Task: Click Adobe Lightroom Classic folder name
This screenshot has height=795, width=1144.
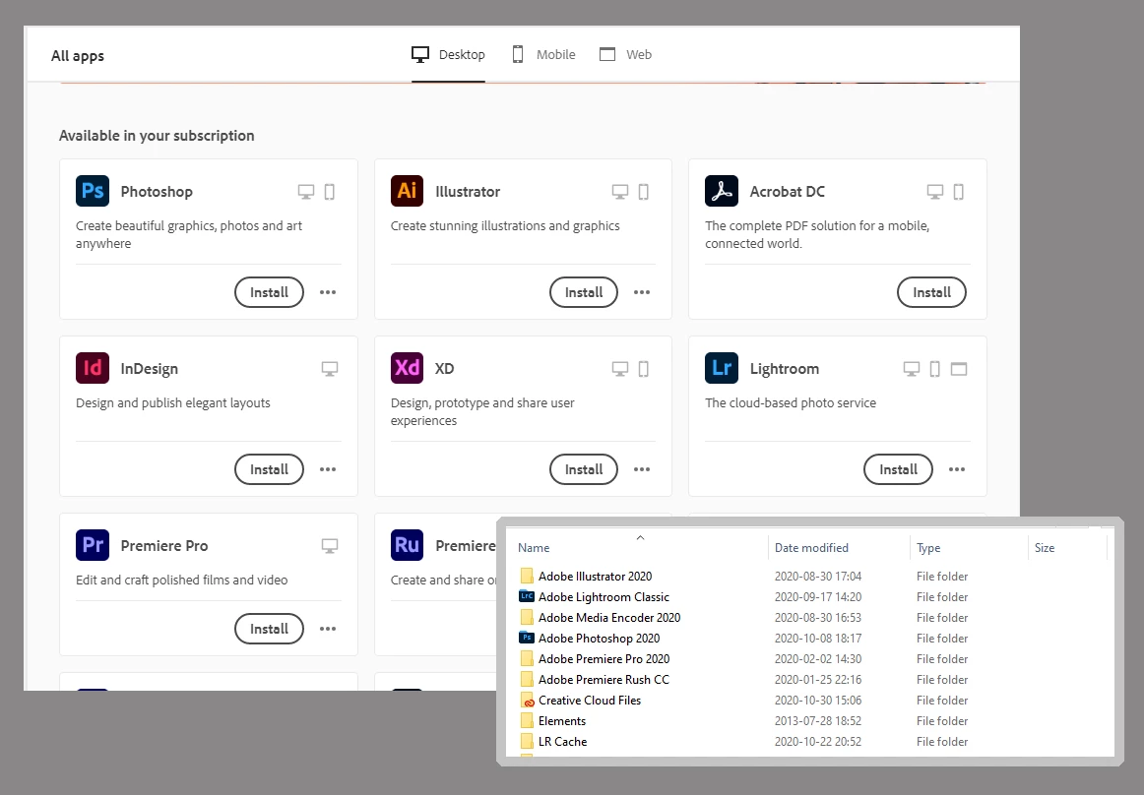Action: (604, 597)
